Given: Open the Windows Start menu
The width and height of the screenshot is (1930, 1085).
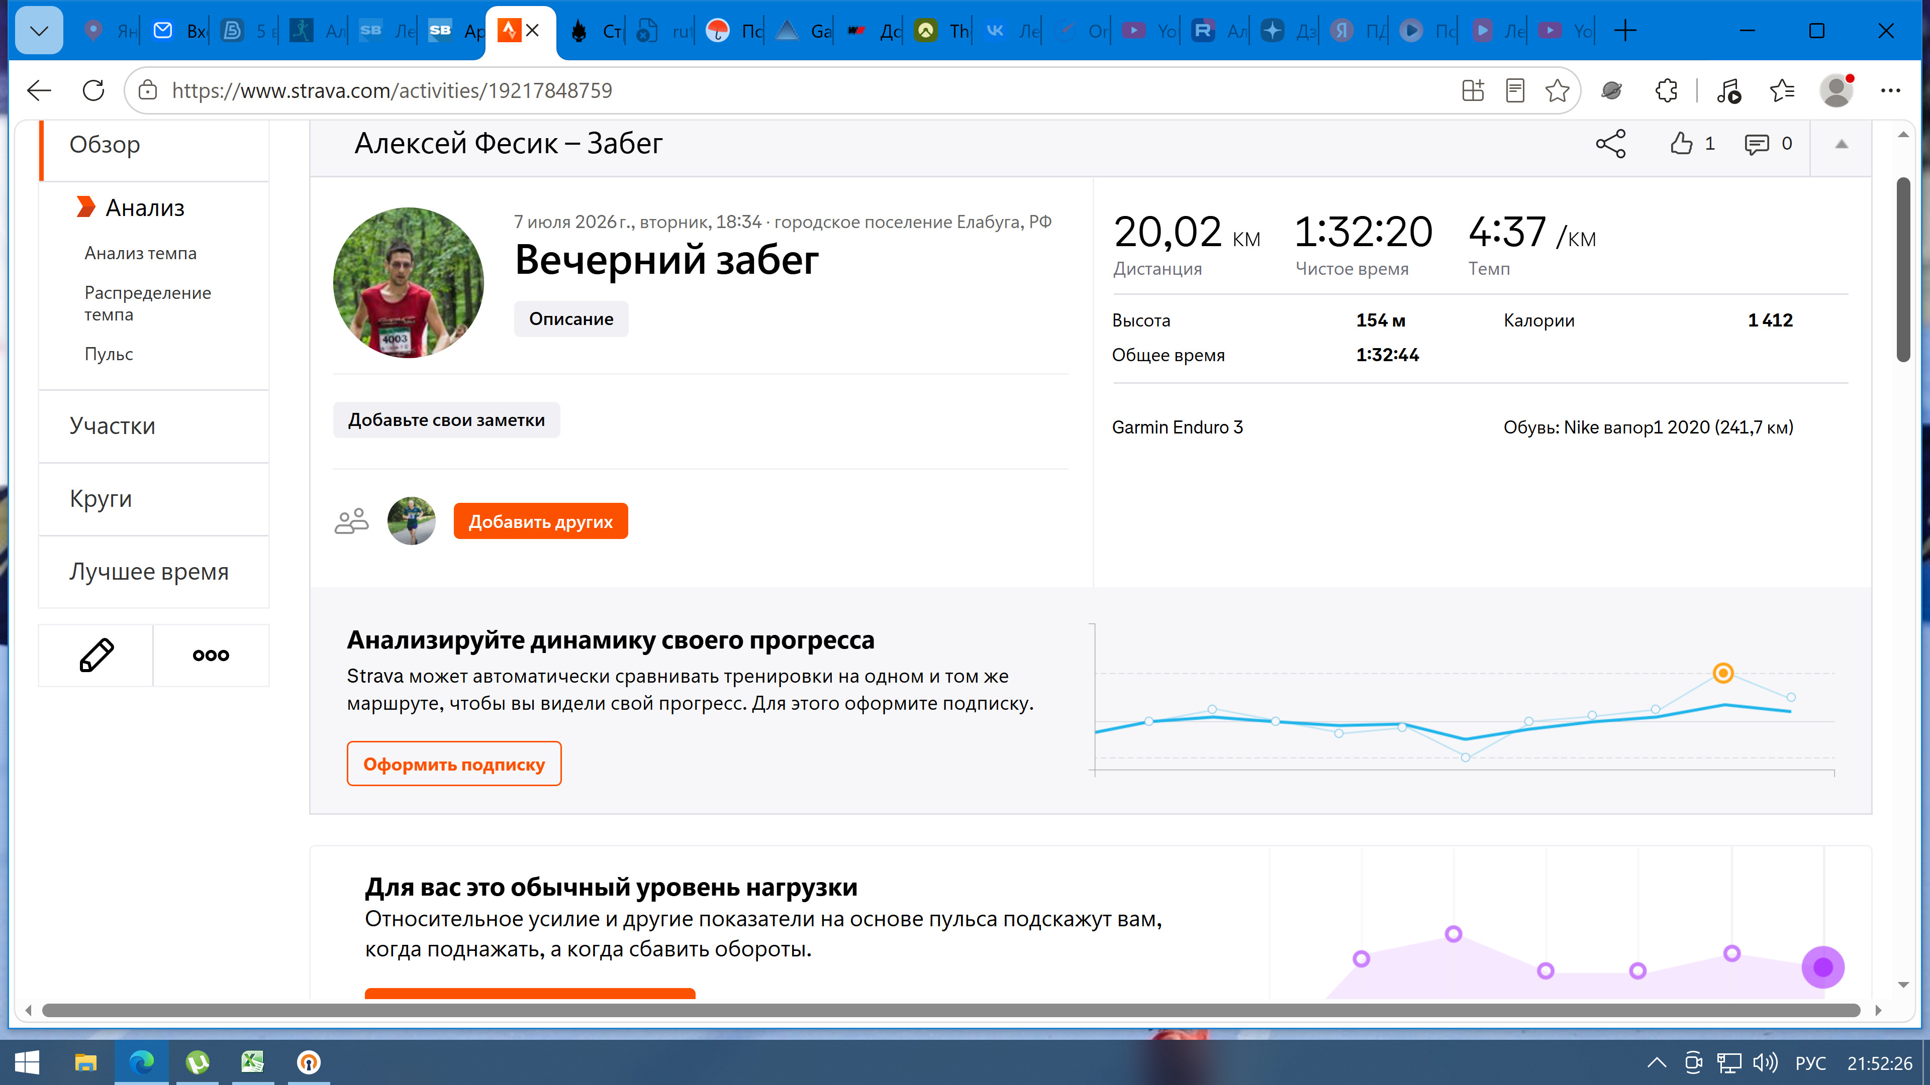Looking at the screenshot, I should tap(27, 1062).
